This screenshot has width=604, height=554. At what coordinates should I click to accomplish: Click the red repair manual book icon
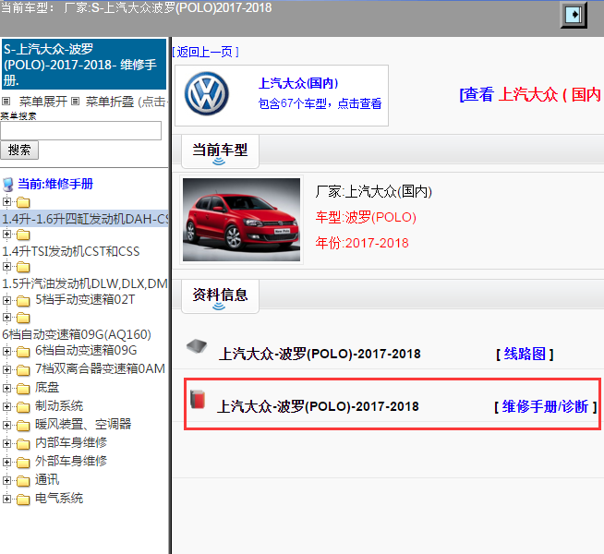pos(198,399)
